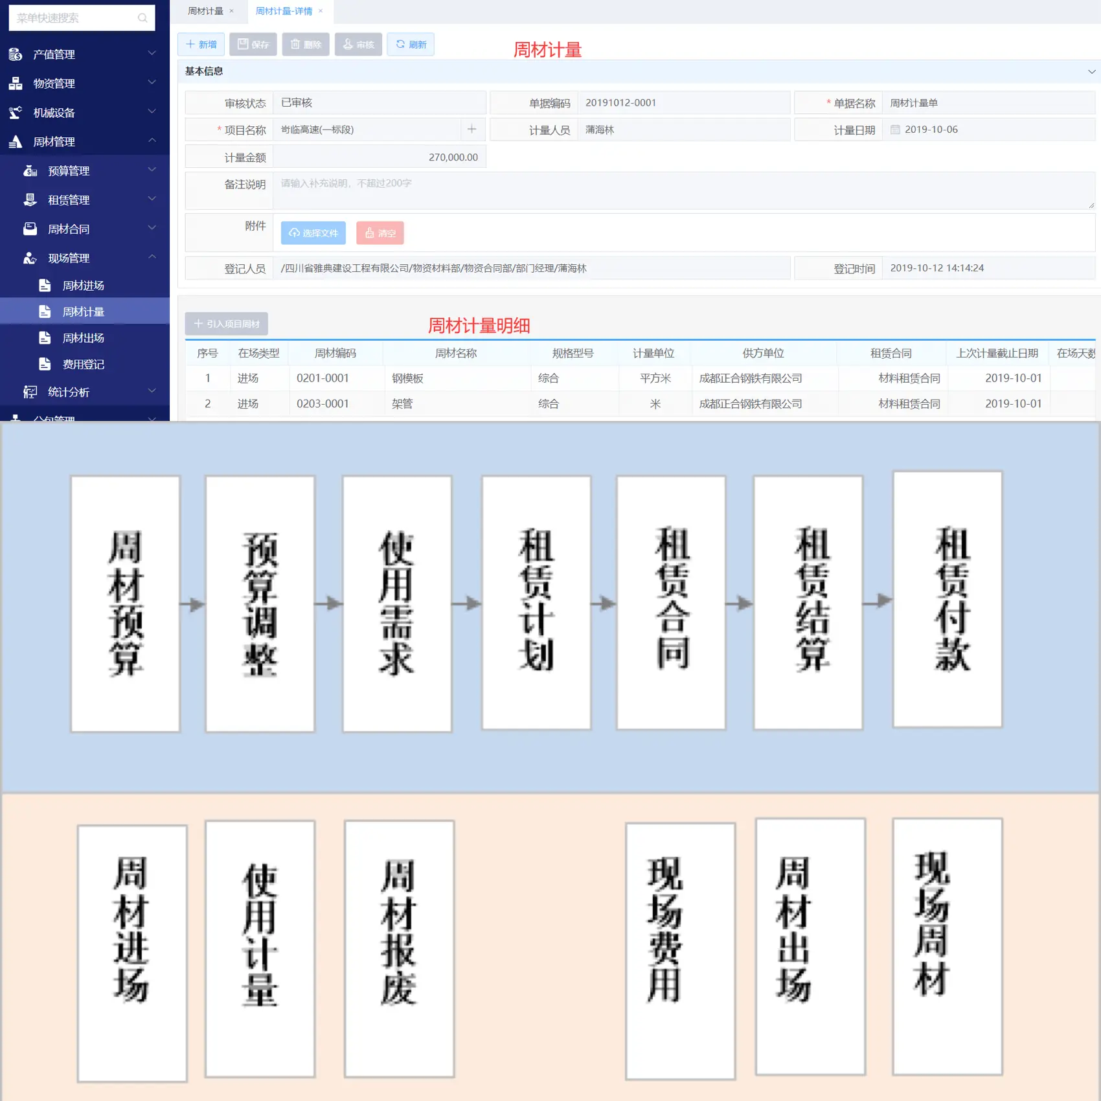Image resolution: width=1101 pixels, height=1101 pixels.
Task: Click the 周材编码 column header
Action: pos(335,354)
